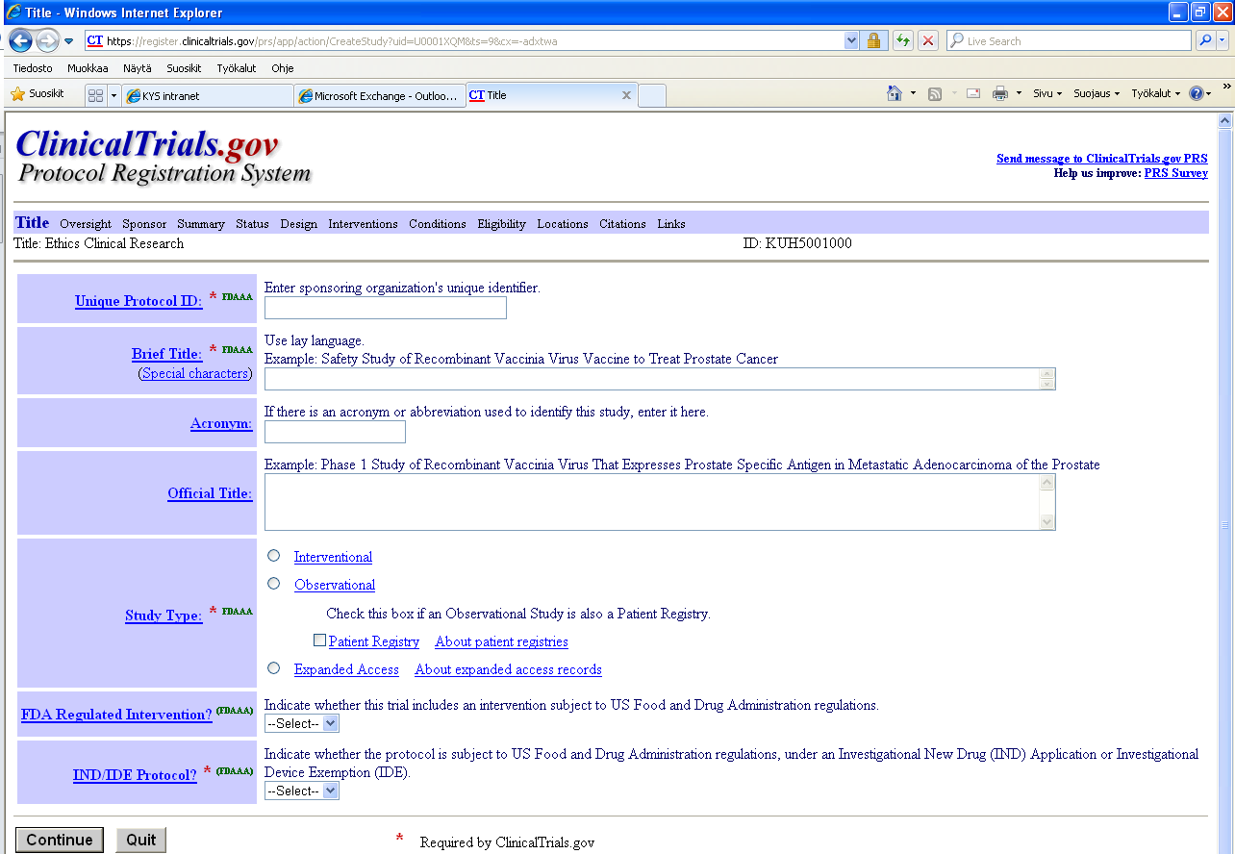
Task: Open the Tiedosto menu
Action: click(x=33, y=68)
